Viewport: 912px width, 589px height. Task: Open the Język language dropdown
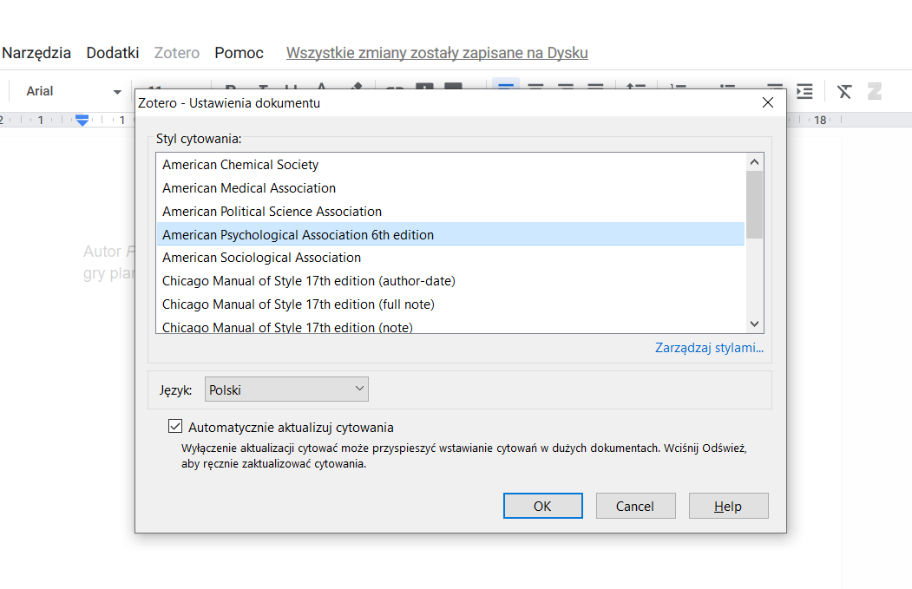[x=286, y=389]
